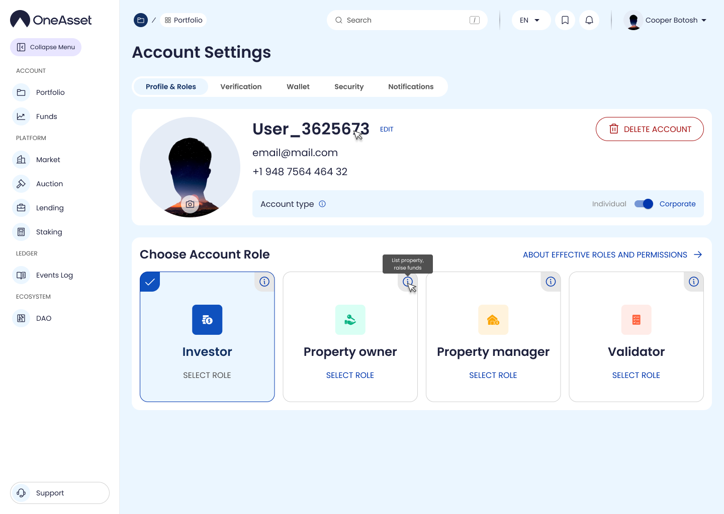724x514 pixels.
Task: Click the DELETE ACCOUNT button
Action: (650, 129)
